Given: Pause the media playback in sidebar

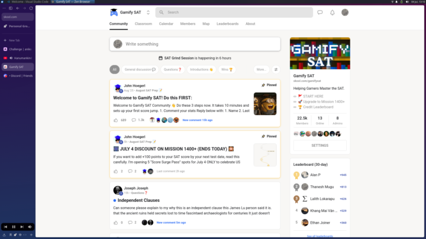Looking at the screenshot, I should [x=14, y=227].
